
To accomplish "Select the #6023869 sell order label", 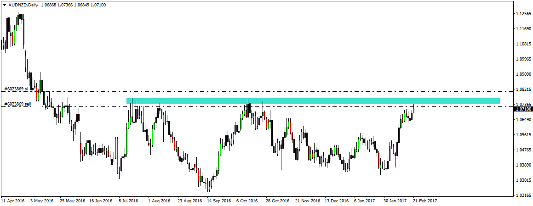I will pyautogui.click(x=17, y=104).
